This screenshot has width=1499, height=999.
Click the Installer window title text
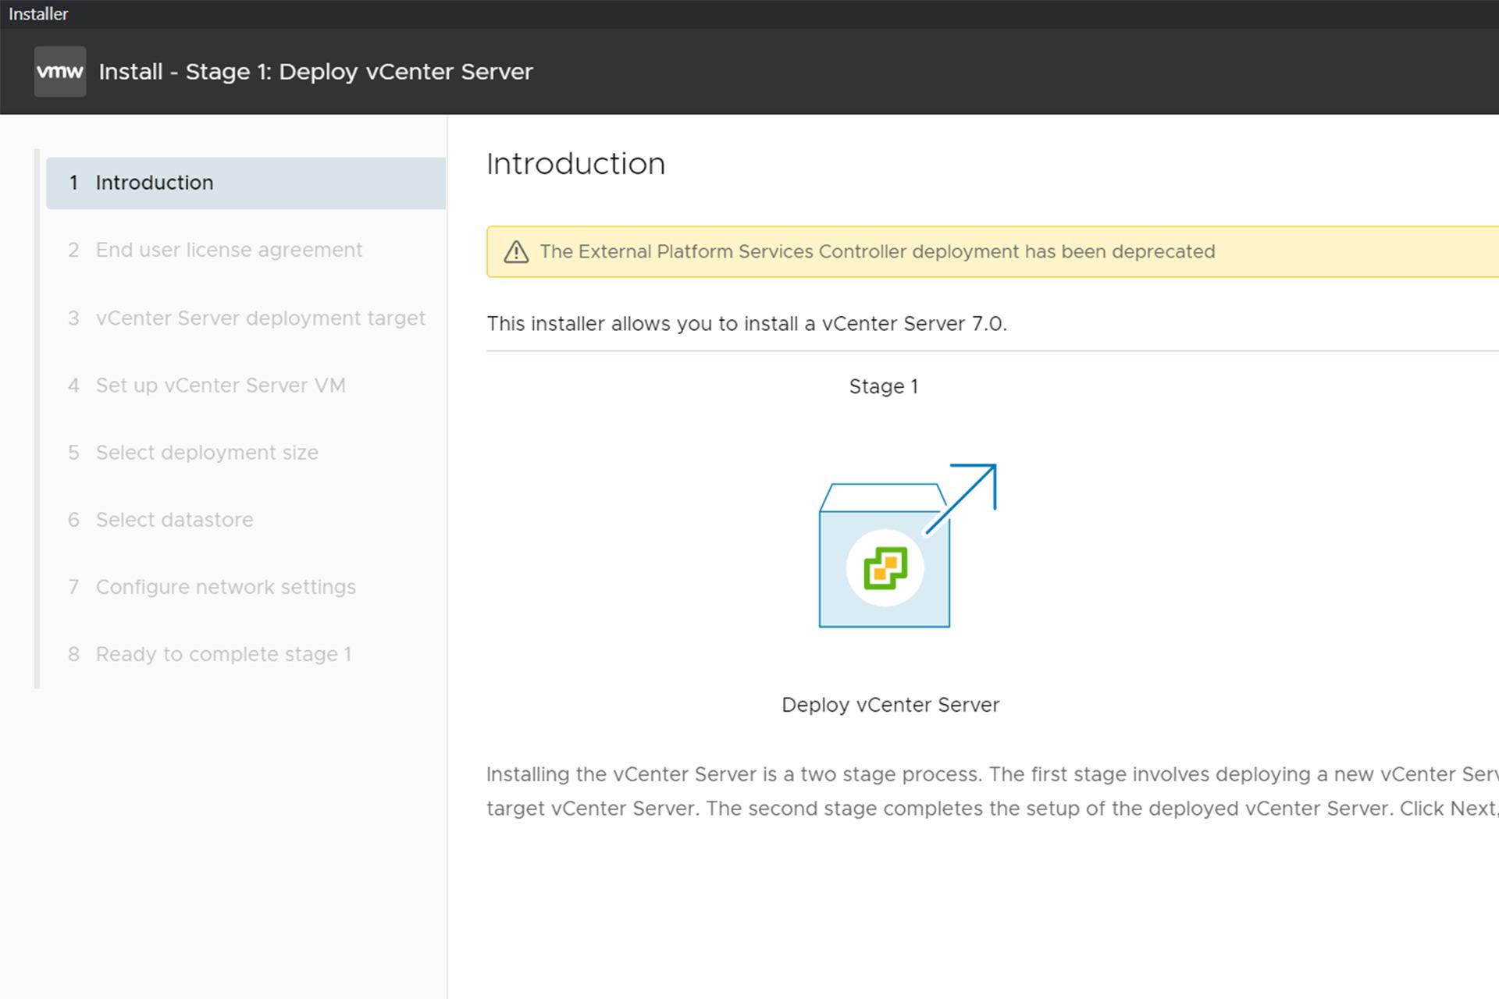click(x=38, y=14)
